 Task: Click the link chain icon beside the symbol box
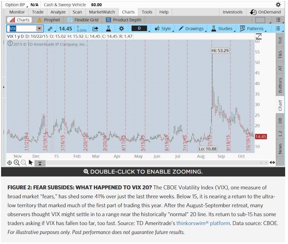50,29
